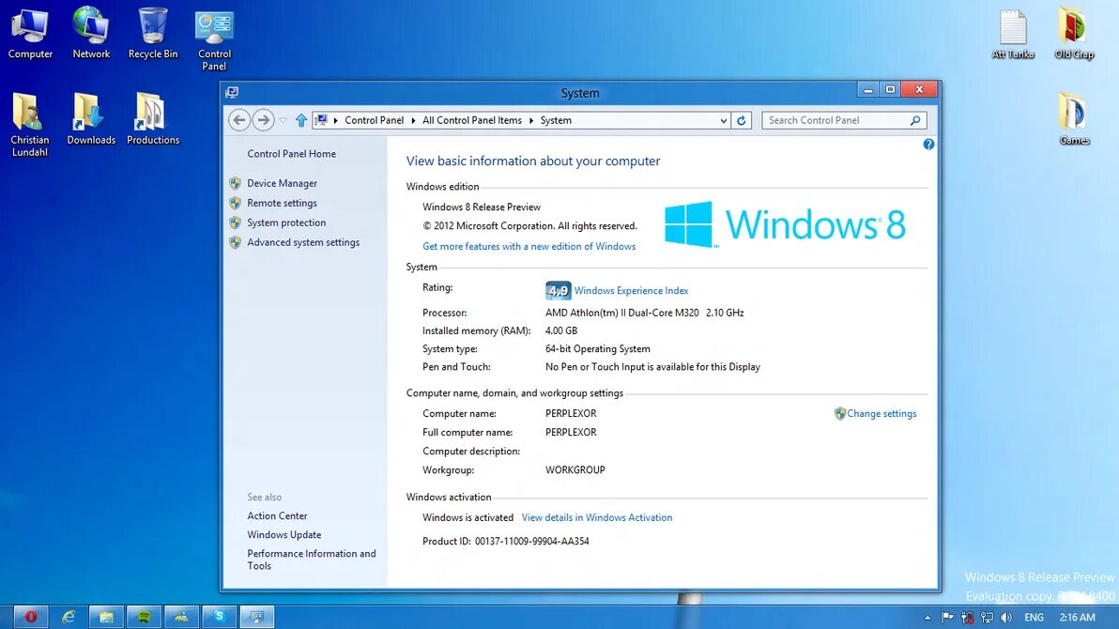
Task: Select the Downloads desktop shortcut
Action: tap(91, 118)
